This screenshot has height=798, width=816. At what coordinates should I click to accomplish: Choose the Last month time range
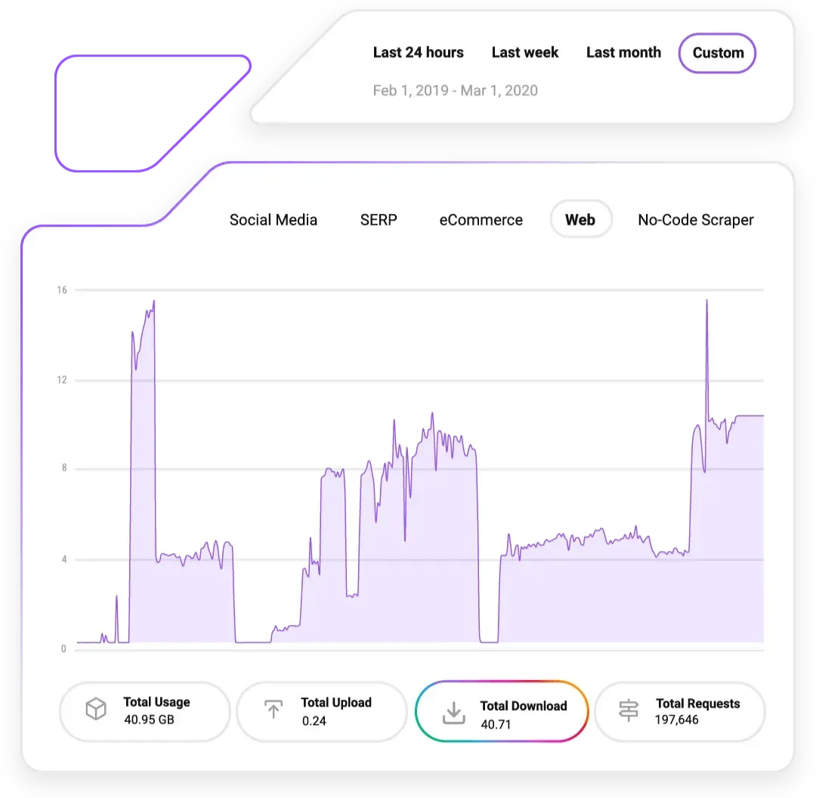(623, 53)
